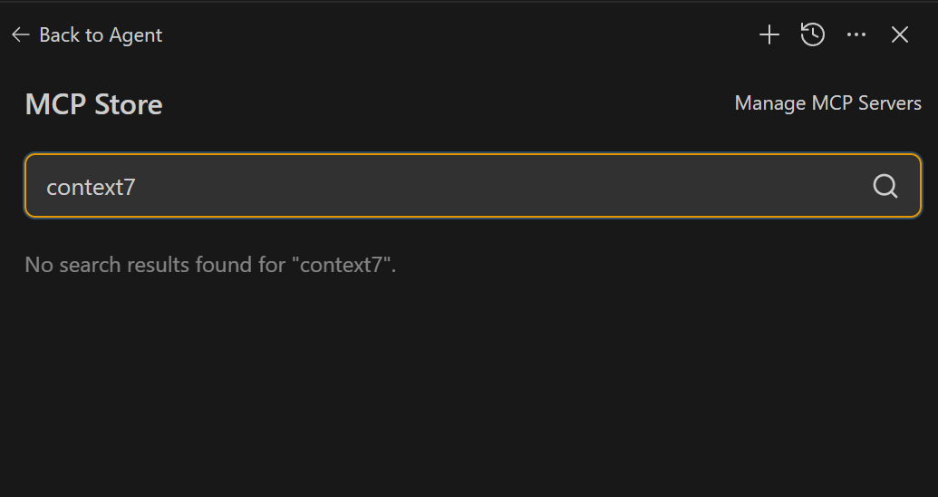Image resolution: width=938 pixels, height=497 pixels.
Task: Click the context7 text in search box
Action: (x=91, y=187)
